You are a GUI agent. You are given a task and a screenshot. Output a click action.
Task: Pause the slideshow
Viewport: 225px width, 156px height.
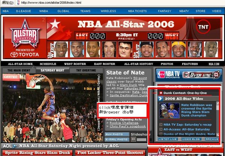tap(133, 139)
